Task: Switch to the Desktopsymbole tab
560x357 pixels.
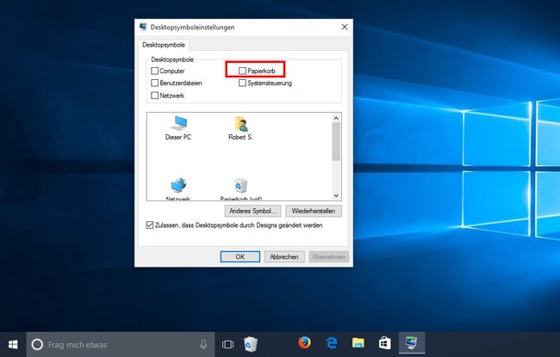Action: tap(164, 45)
